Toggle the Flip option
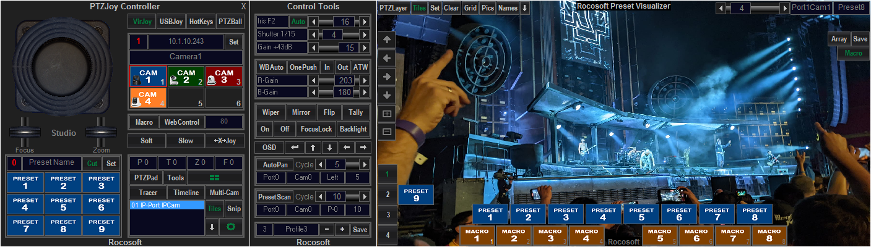The height and width of the screenshot is (247, 871). point(329,113)
